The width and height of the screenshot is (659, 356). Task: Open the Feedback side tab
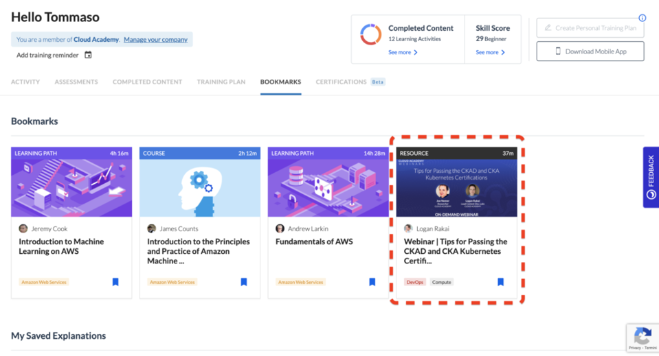651,177
